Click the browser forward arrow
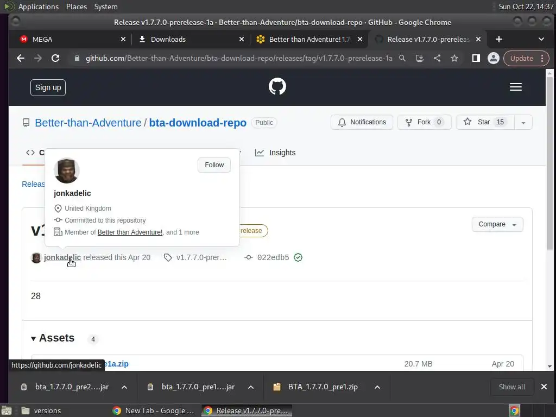Image resolution: width=556 pixels, height=417 pixels. click(x=38, y=58)
